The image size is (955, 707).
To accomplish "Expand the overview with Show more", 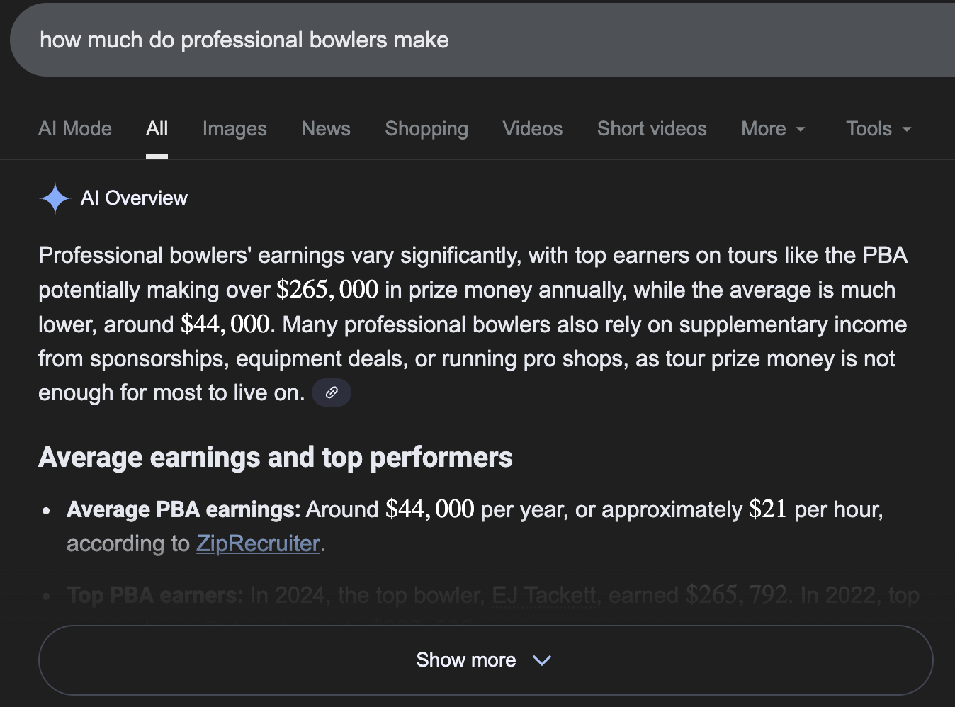I will 485,660.
